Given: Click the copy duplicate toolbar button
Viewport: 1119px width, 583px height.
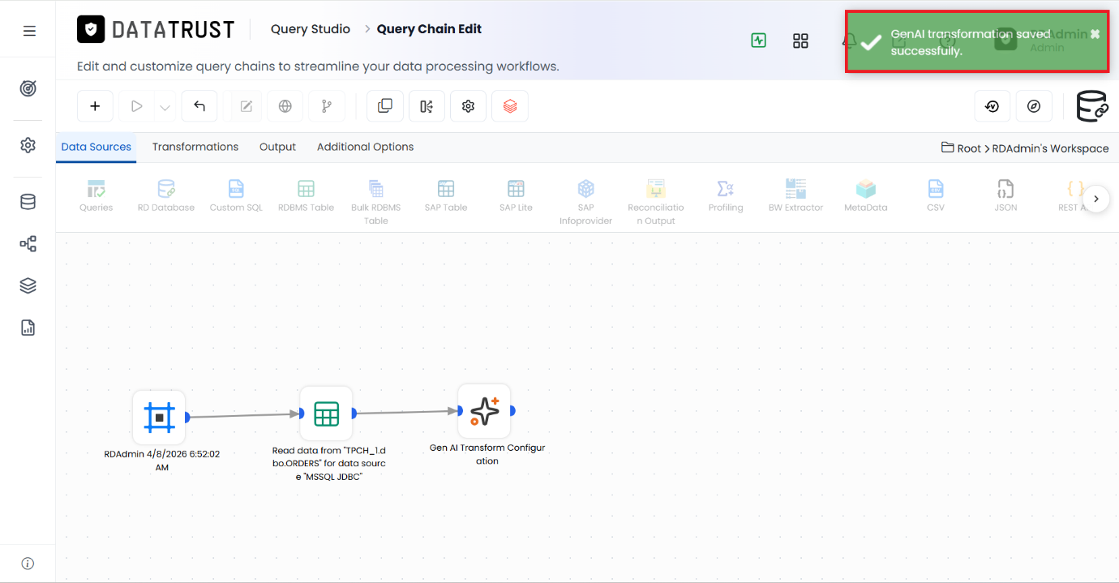Looking at the screenshot, I should tap(385, 106).
